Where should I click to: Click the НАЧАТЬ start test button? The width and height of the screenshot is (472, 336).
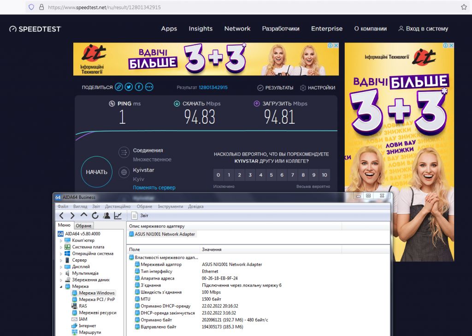pos(97,172)
